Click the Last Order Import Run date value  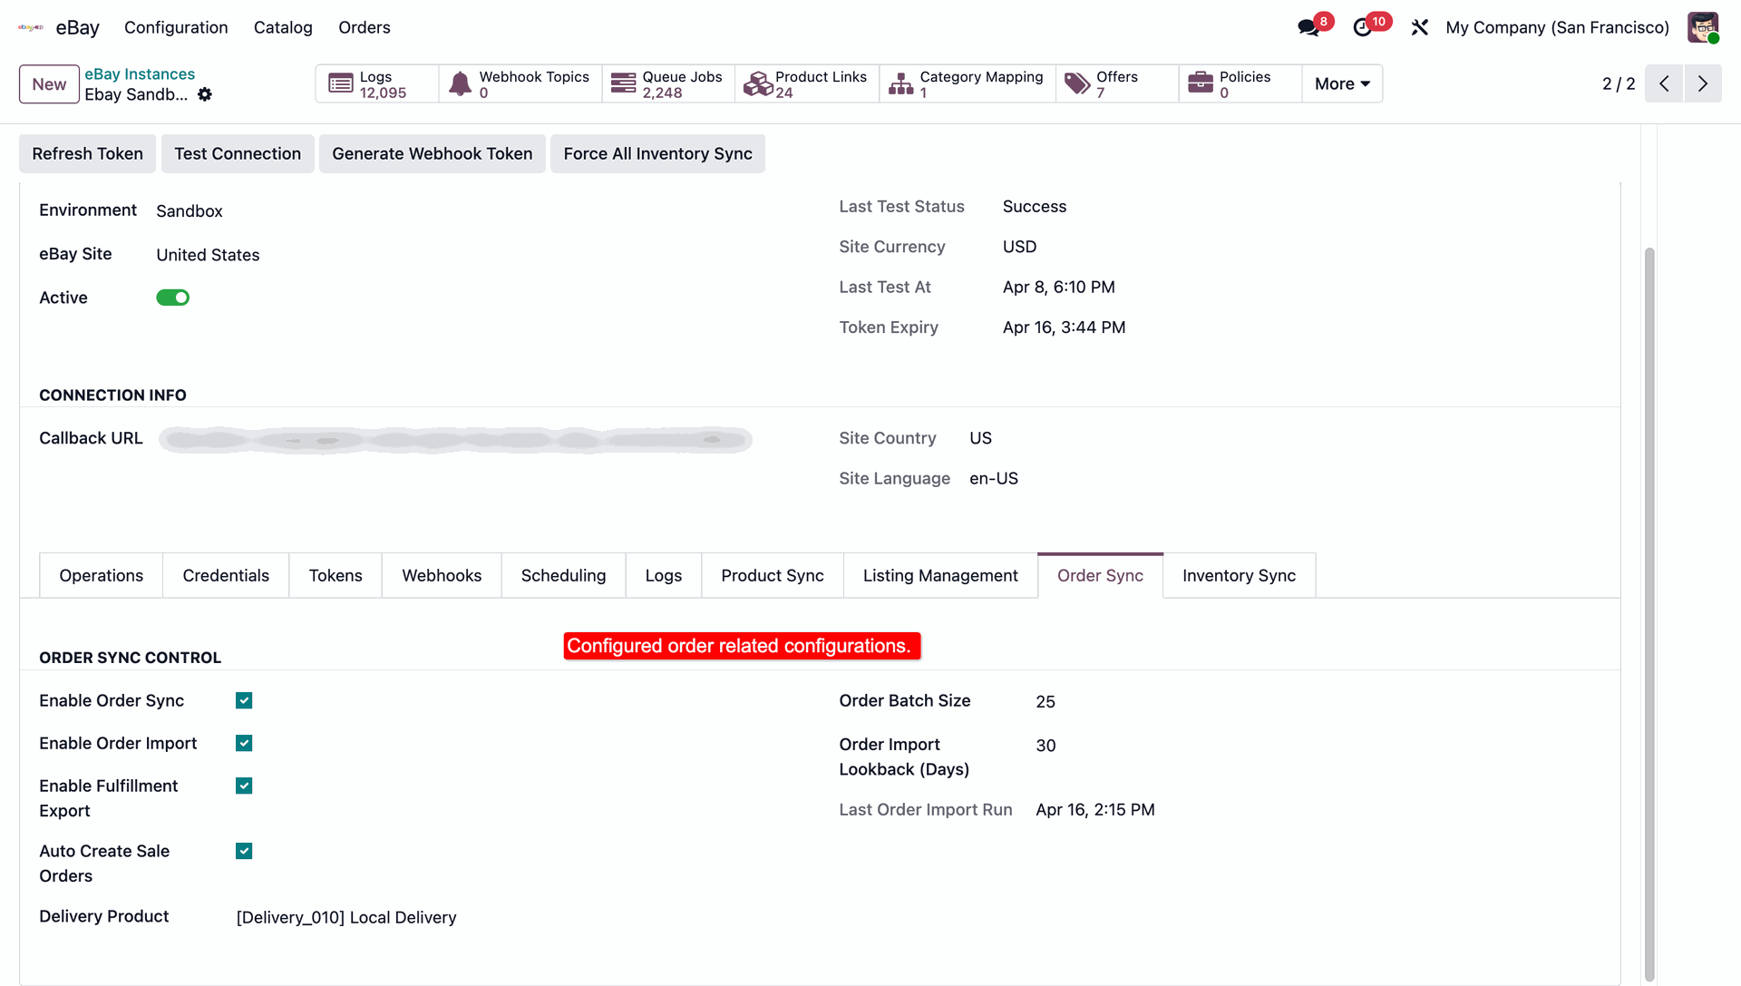1095,809
